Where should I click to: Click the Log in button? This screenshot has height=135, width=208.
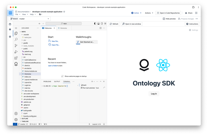click(154, 94)
